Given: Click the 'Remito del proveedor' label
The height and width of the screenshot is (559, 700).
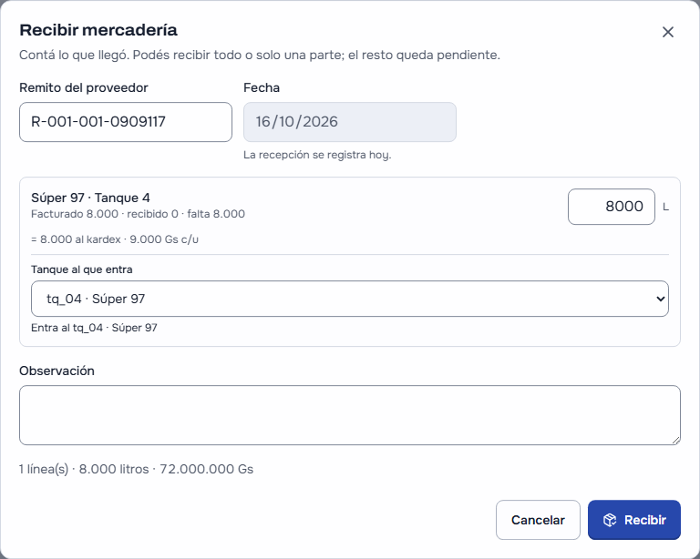Looking at the screenshot, I should tap(84, 87).
